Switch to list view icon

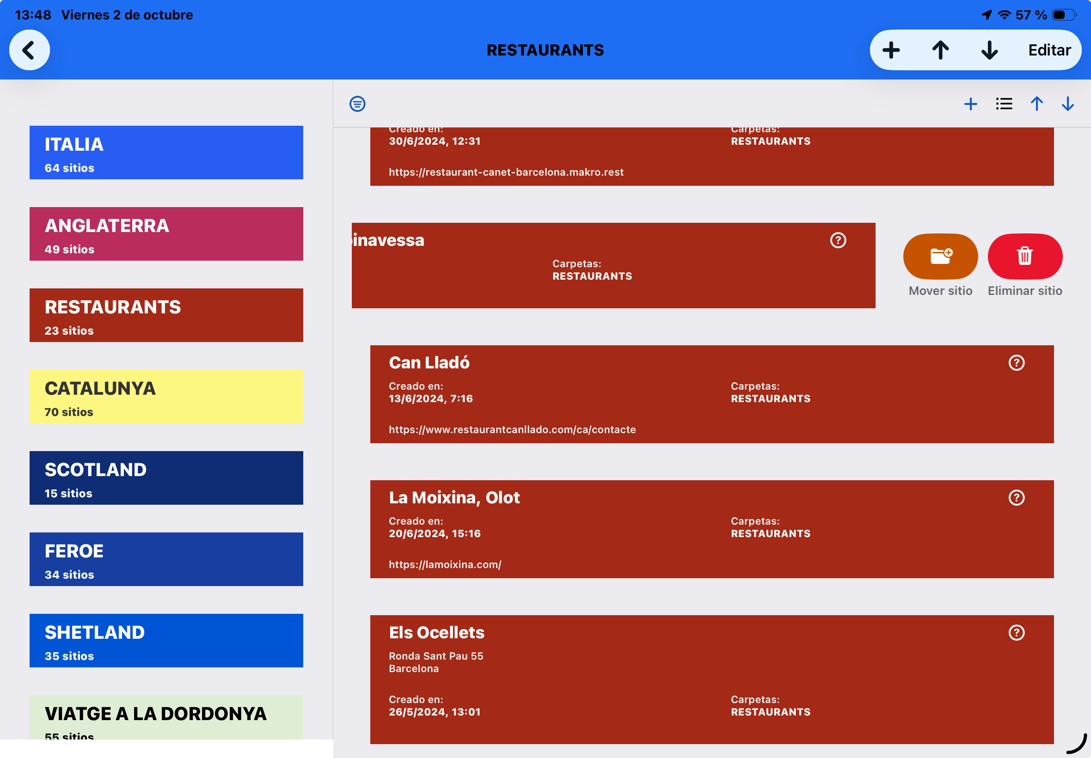point(1004,104)
